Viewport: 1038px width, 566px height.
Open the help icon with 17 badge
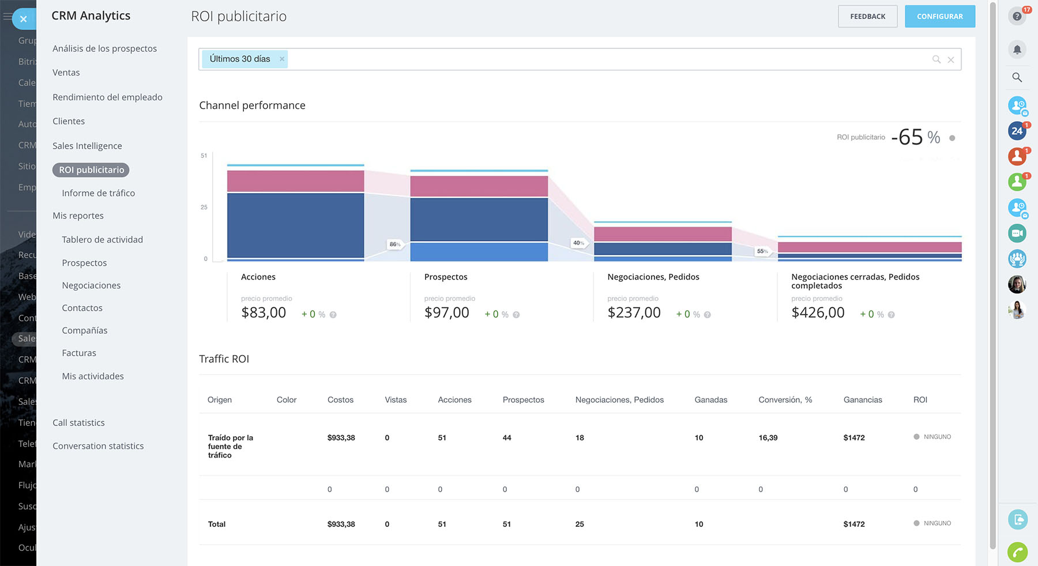coord(1017,16)
